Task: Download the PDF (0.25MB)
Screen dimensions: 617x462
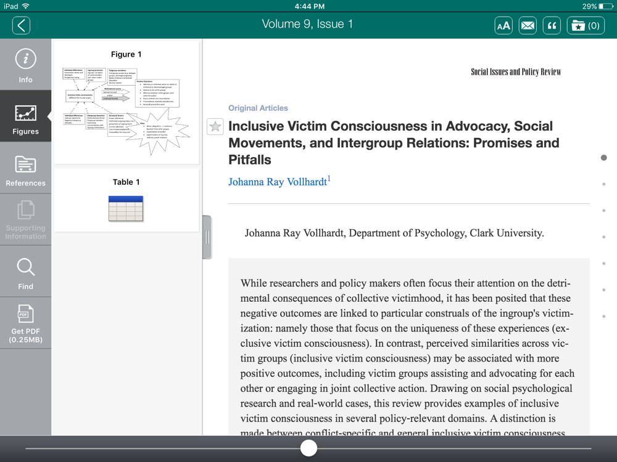Action: coord(25,323)
